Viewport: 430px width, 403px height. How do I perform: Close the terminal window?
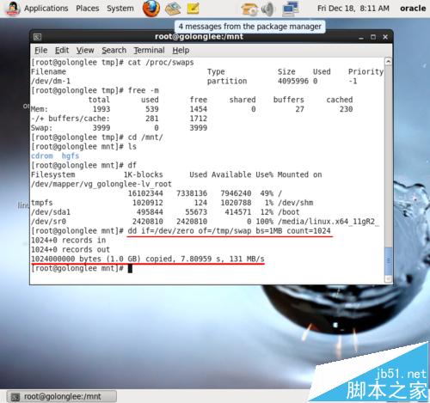385,37
